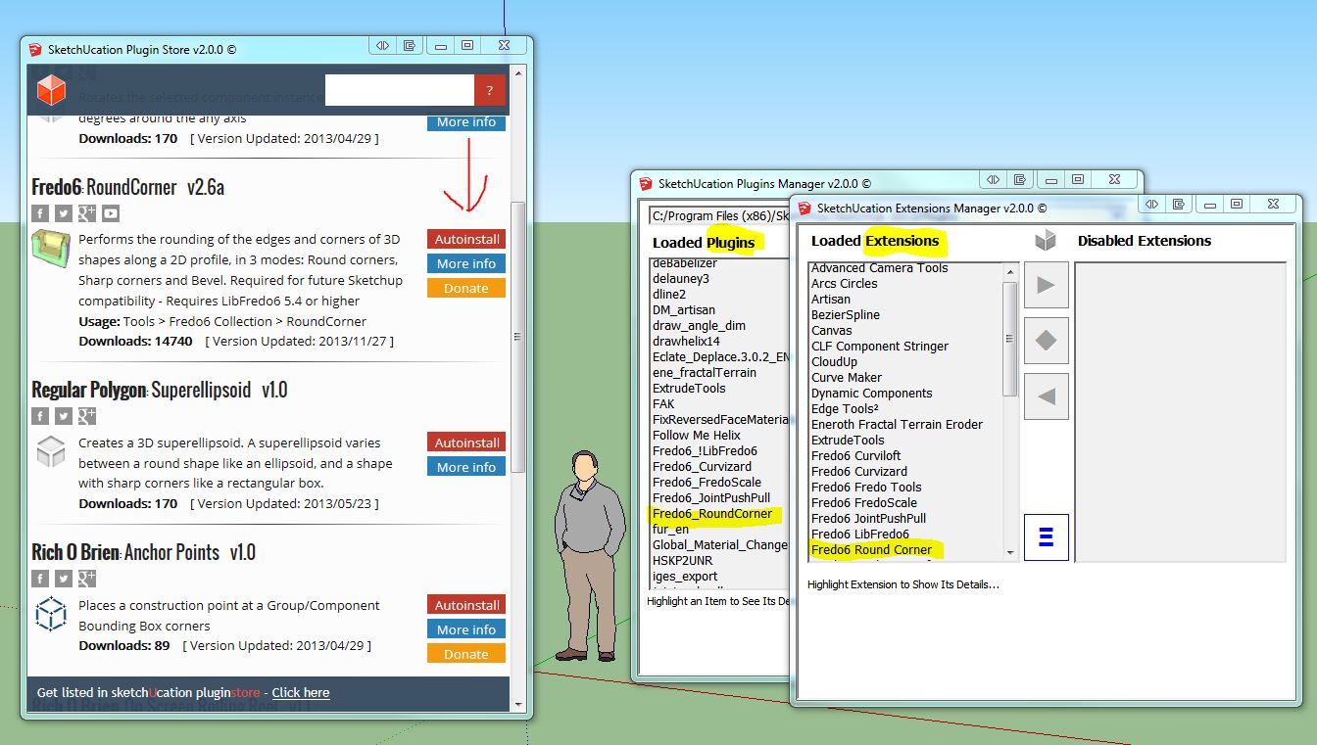Image resolution: width=1317 pixels, height=745 pixels.
Task: Click the arrows icon in Plugins Manager title bar
Action: (x=993, y=179)
